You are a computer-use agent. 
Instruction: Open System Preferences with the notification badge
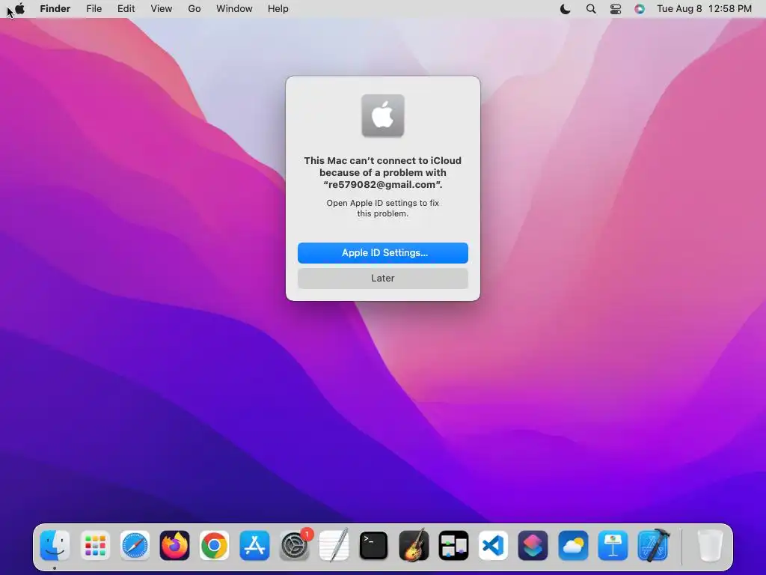295,545
